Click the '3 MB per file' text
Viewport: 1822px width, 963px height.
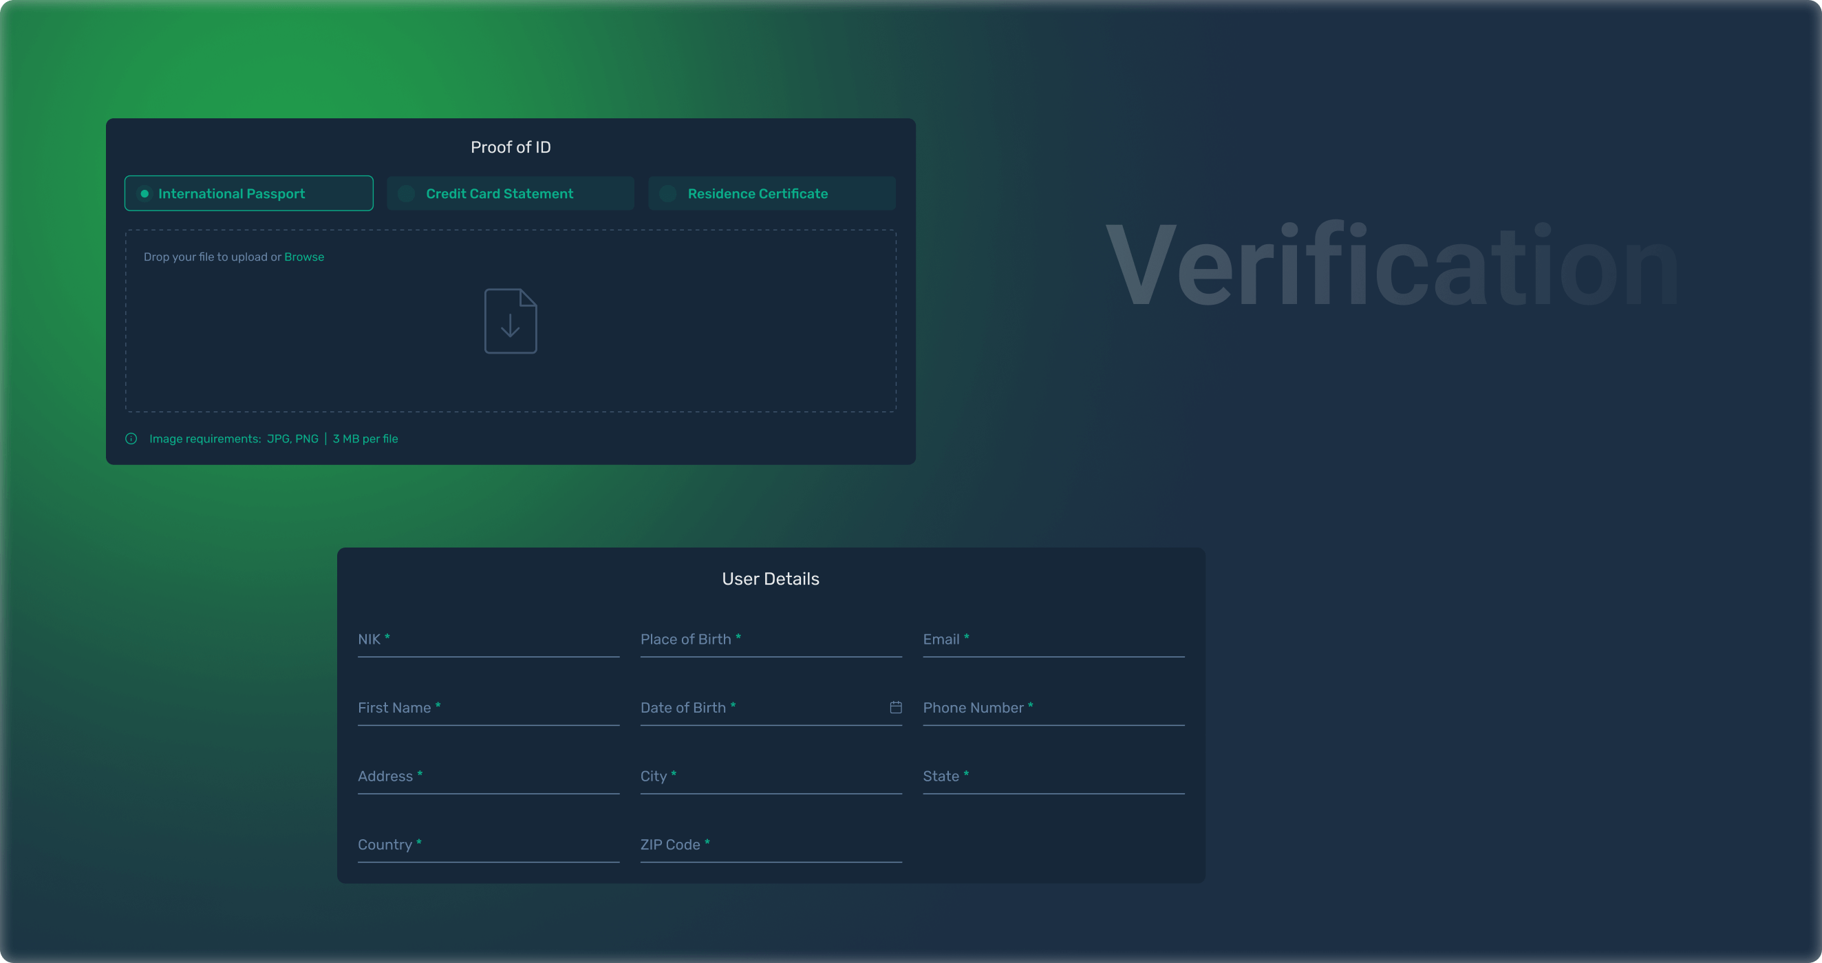(x=365, y=438)
